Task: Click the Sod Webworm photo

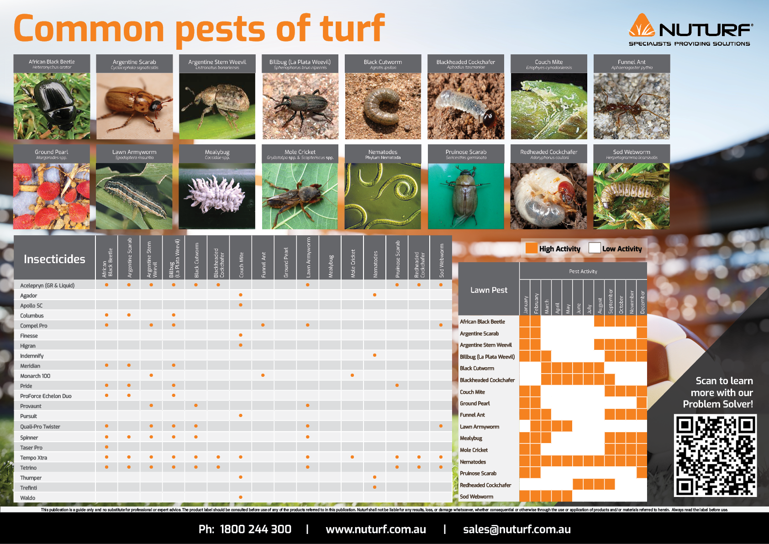Action: point(632,196)
